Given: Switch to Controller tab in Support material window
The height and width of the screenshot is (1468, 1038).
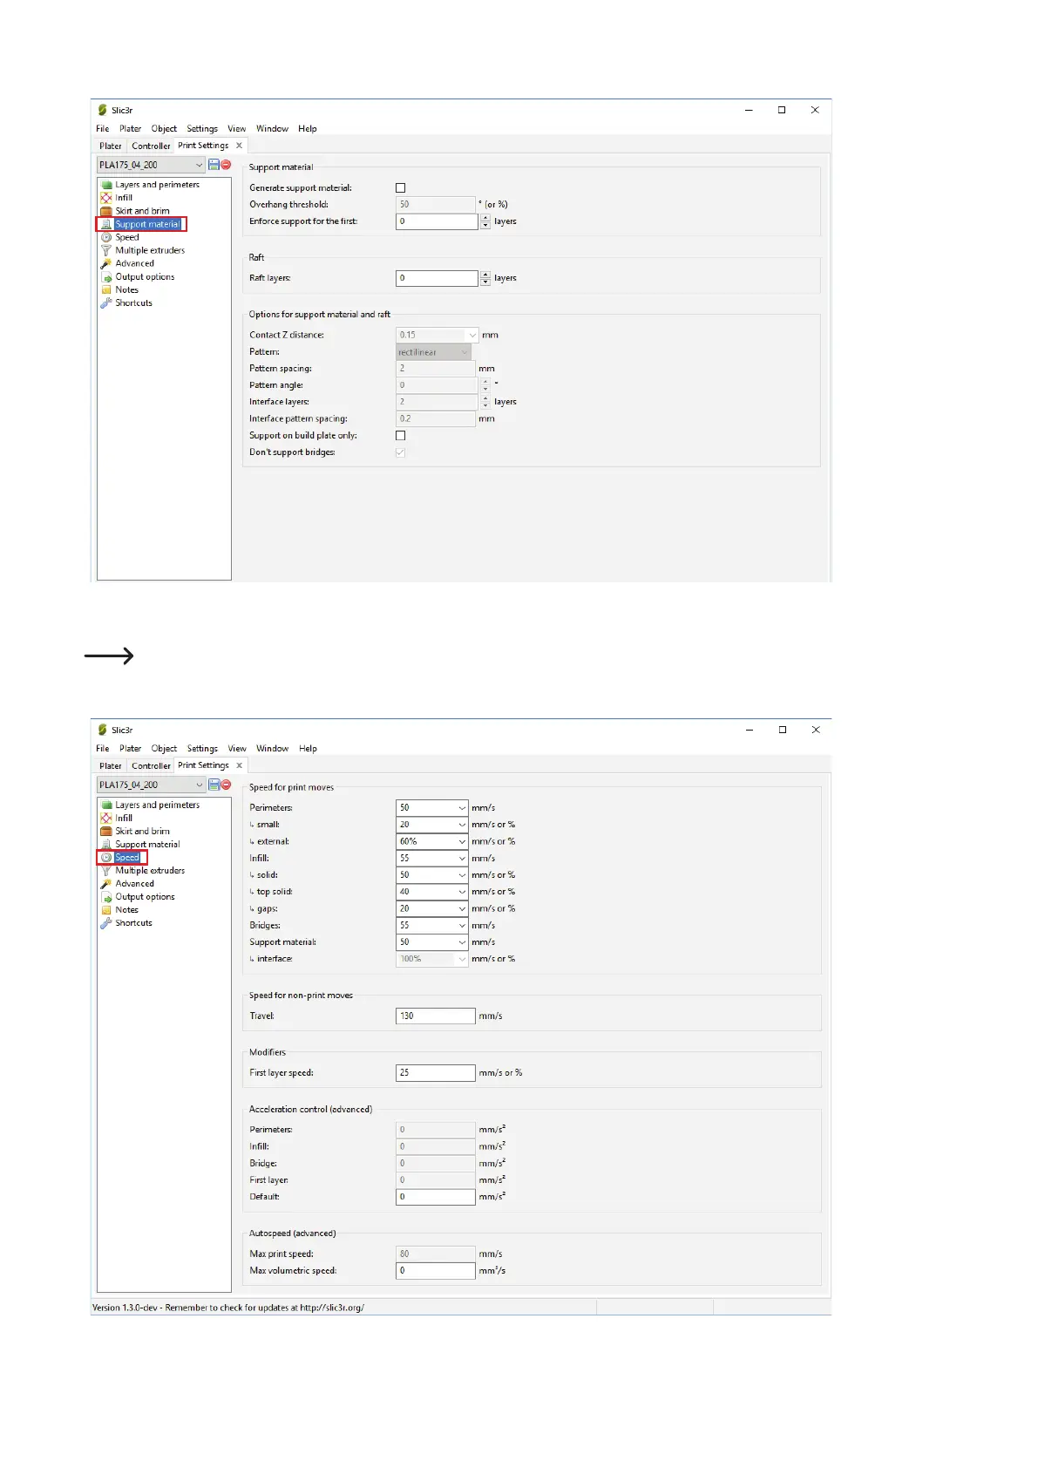Looking at the screenshot, I should point(151,146).
